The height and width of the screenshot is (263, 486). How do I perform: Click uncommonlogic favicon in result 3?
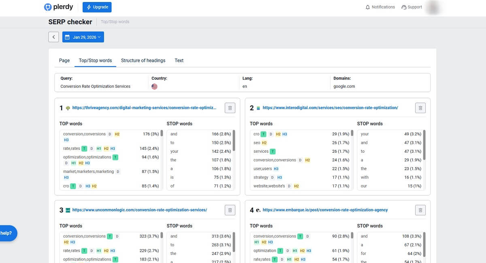[68, 210]
